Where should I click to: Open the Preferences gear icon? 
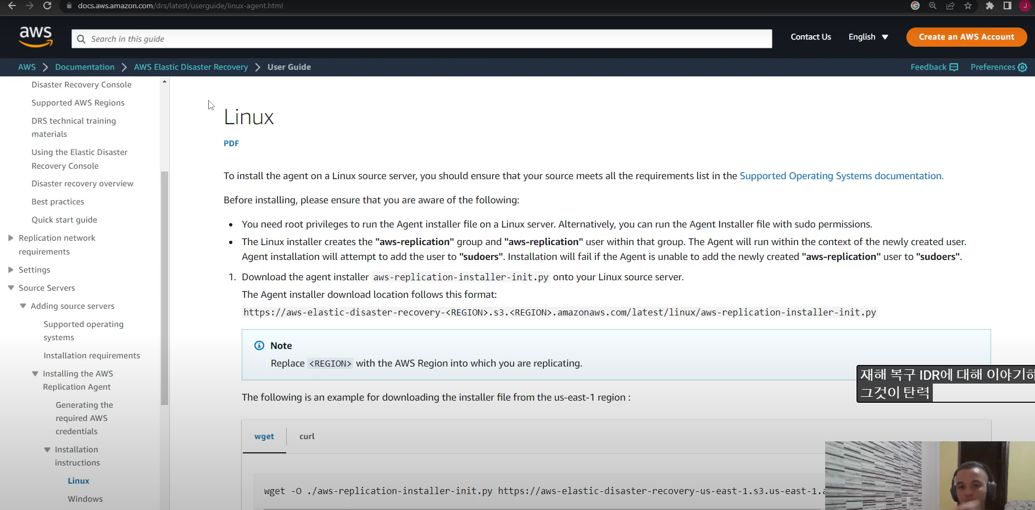[x=1022, y=67]
